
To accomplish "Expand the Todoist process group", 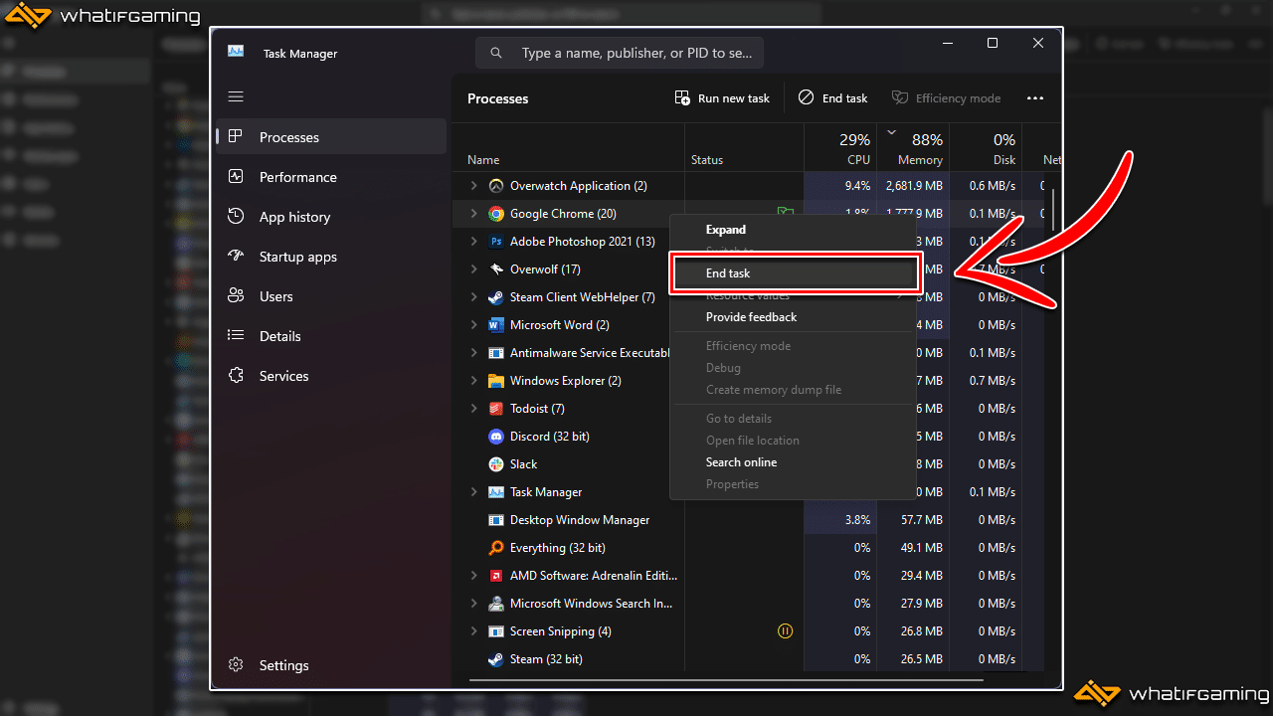I will (473, 409).
